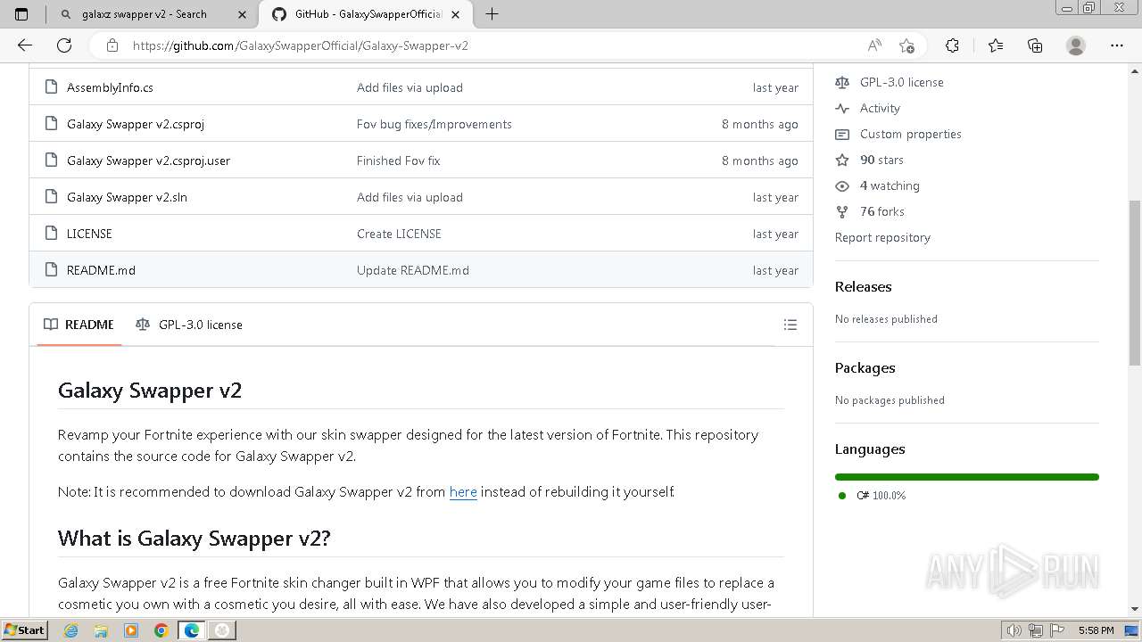Image resolution: width=1142 pixels, height=642 pixels.
Task: Click the 5:58 PM system clock
Action: [x=1096, y=630]
